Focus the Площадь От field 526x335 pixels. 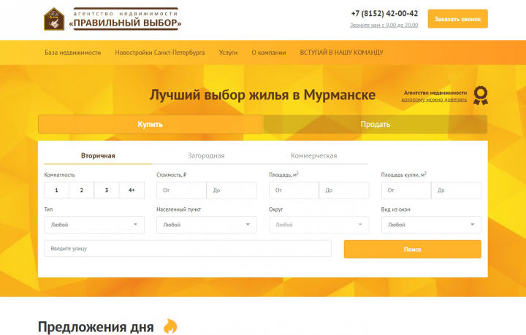294,190
